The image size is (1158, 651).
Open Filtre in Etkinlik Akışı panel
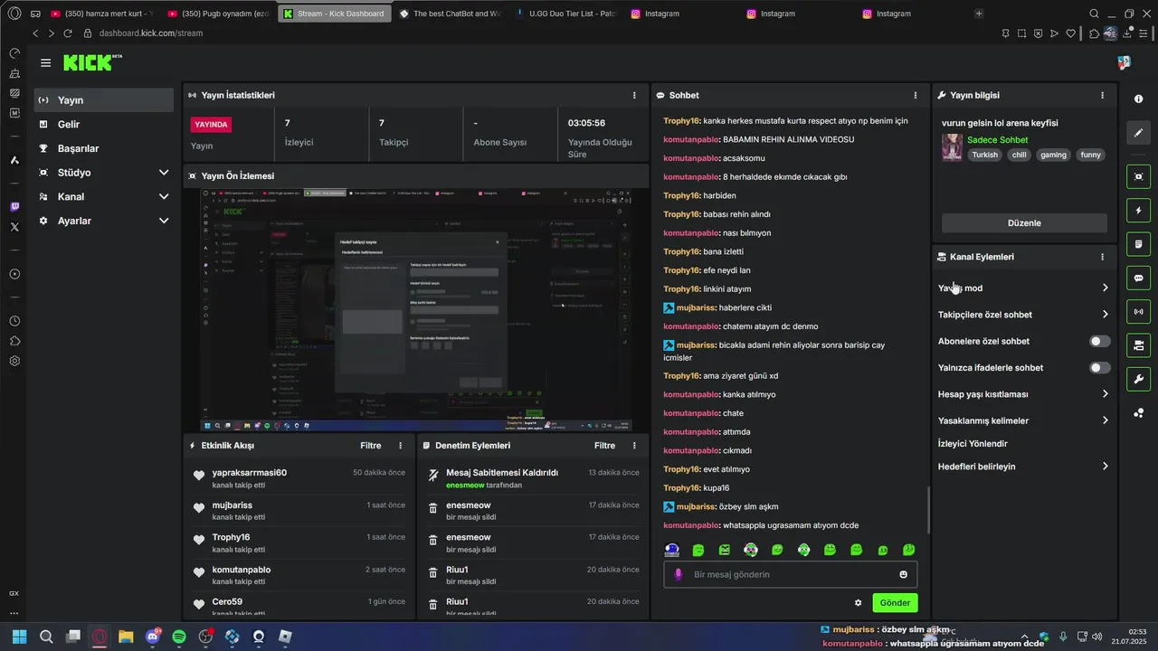371,446
